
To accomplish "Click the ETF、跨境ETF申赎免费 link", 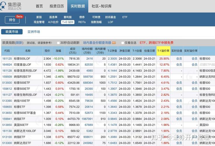I will (157, 43).
